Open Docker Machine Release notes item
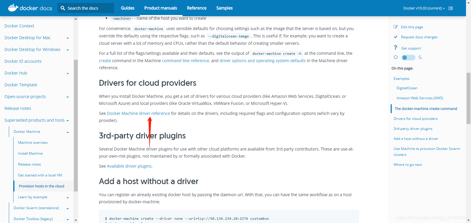 point(29,164)
